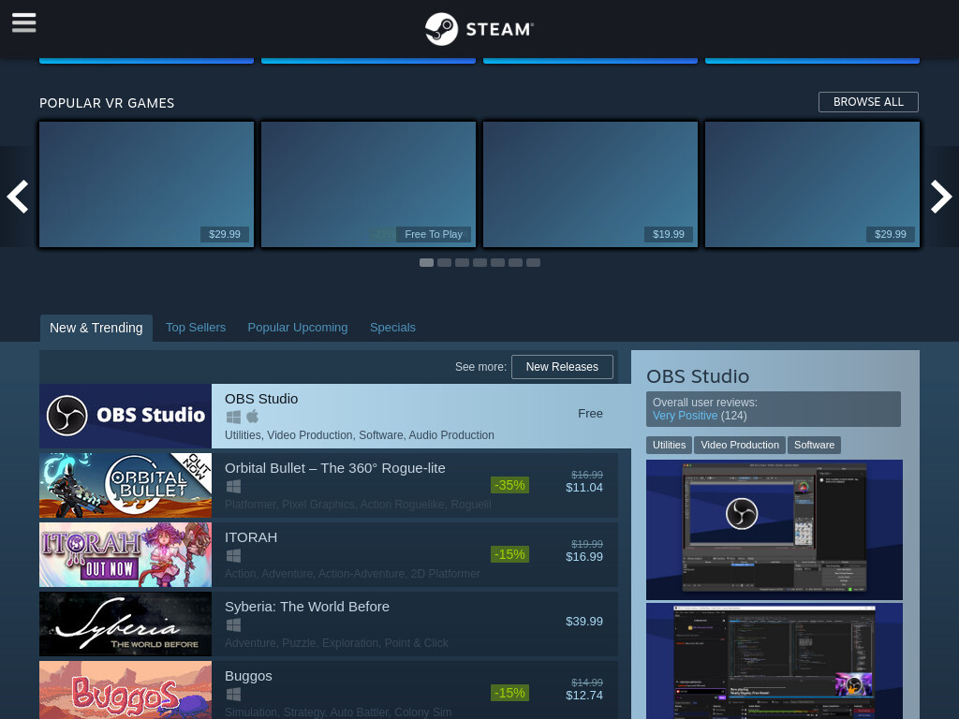This screenshot has height=719, width=959.
Task: Click the Syberia capsule image
Action: (x=125, y=624)
